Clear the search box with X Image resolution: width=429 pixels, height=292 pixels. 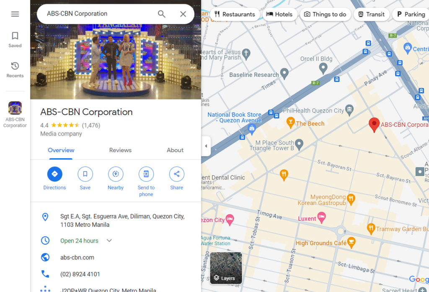[x=183, y=14]
